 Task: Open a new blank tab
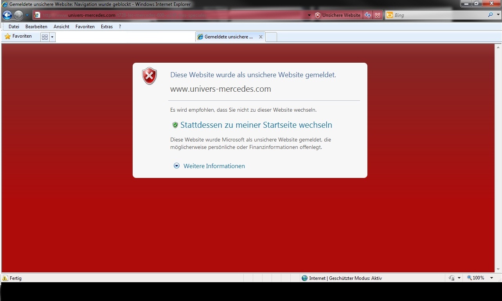[271, 37]
